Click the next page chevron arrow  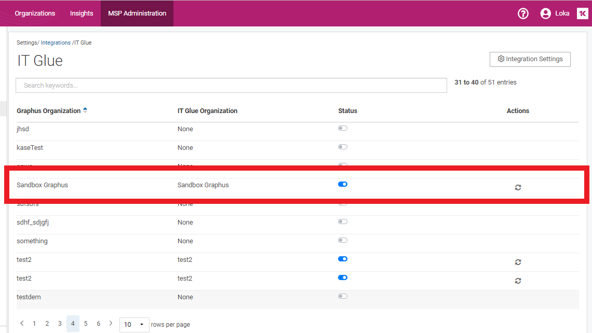click(x=111, y=323)
